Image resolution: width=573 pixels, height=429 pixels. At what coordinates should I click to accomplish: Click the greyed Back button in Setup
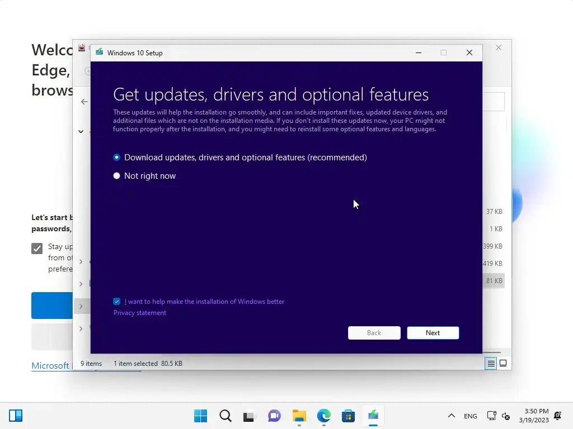tap(374, 333)
